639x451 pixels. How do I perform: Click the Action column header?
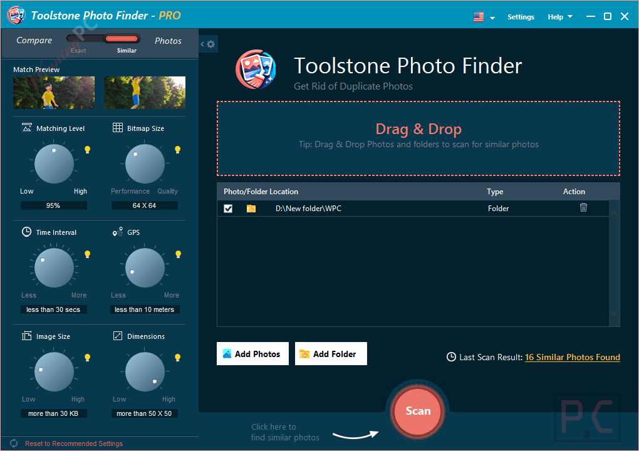pos(574,192)
